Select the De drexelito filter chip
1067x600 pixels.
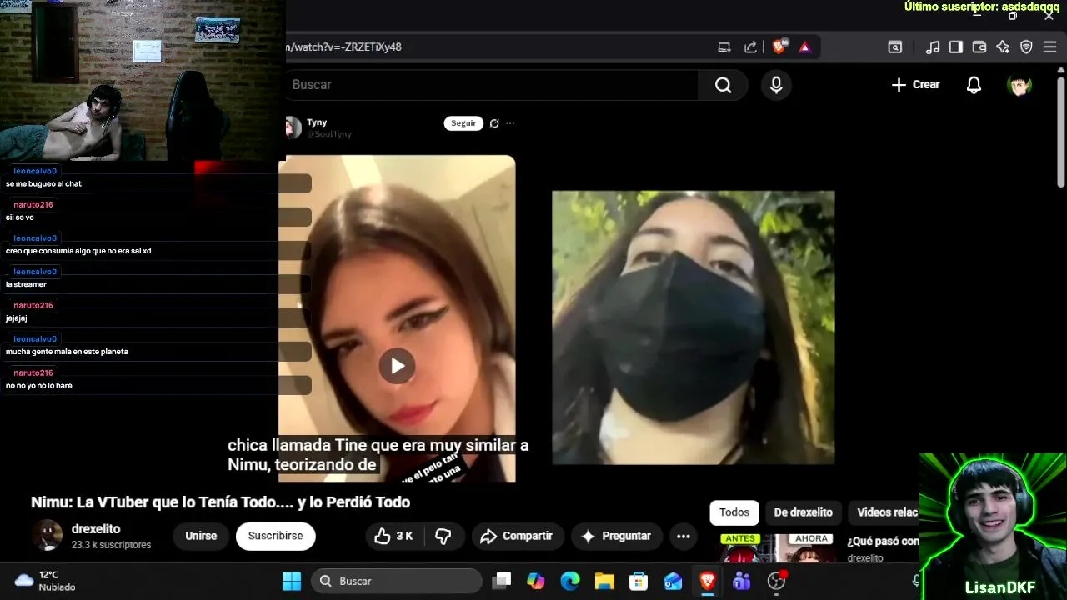pos(803,512)
